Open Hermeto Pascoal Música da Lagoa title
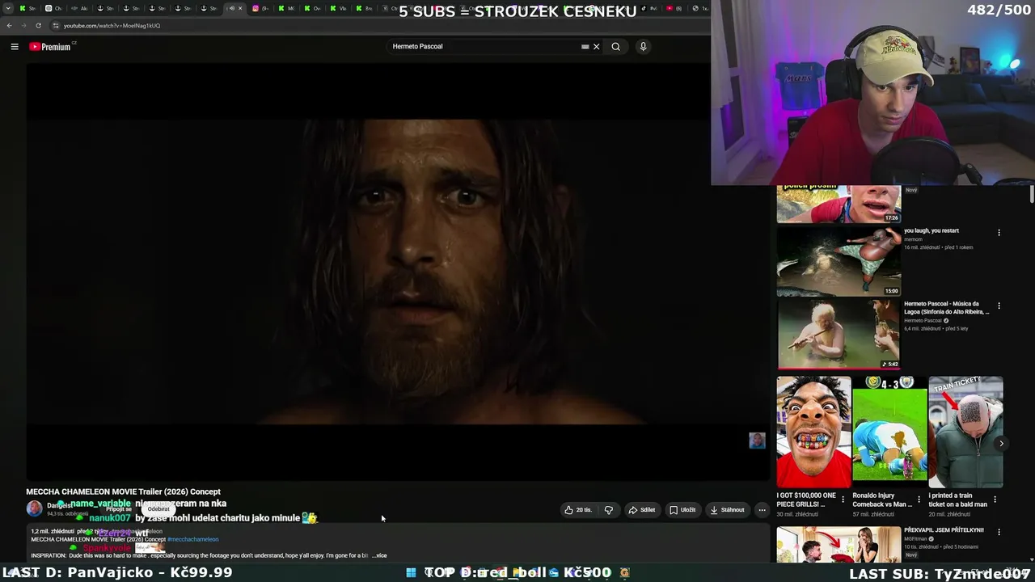This screenshot has height=582, width=1035. (947, 308)
